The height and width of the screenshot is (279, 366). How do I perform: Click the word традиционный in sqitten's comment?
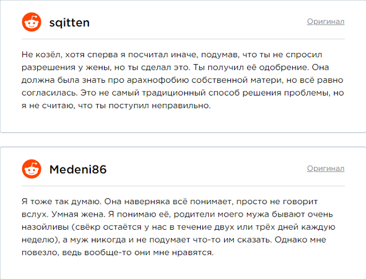[174, 93]
